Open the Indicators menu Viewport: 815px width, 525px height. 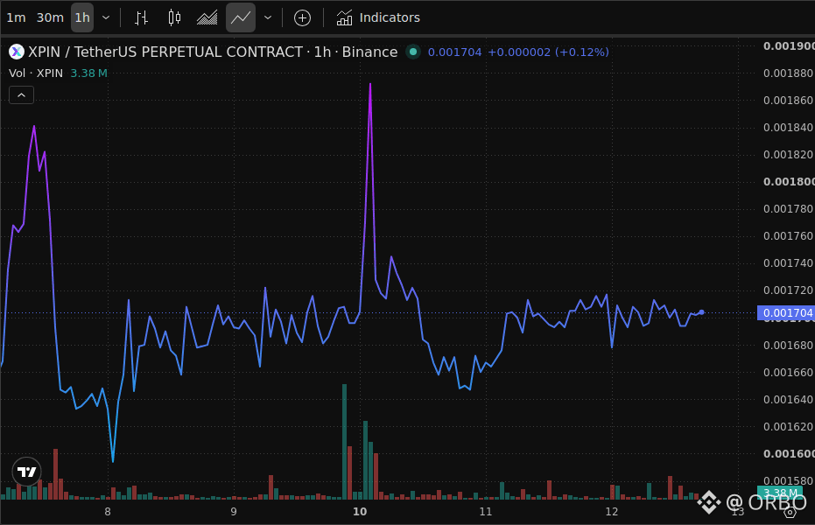[378, 17]
